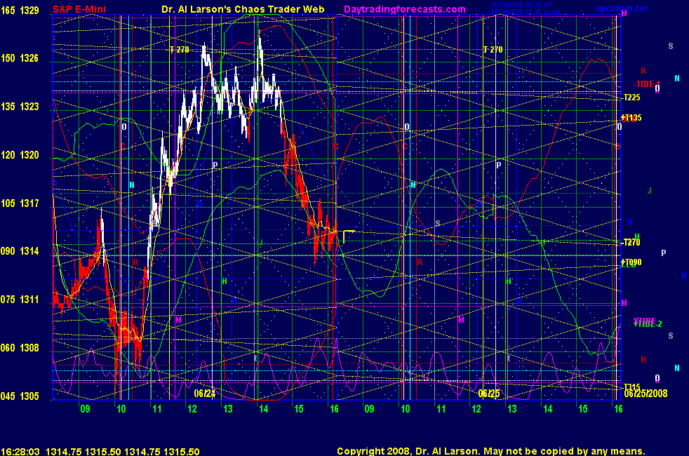Click the final "16" hour label ending 06/25
The image size is (689, 456).
pos(618,409)
